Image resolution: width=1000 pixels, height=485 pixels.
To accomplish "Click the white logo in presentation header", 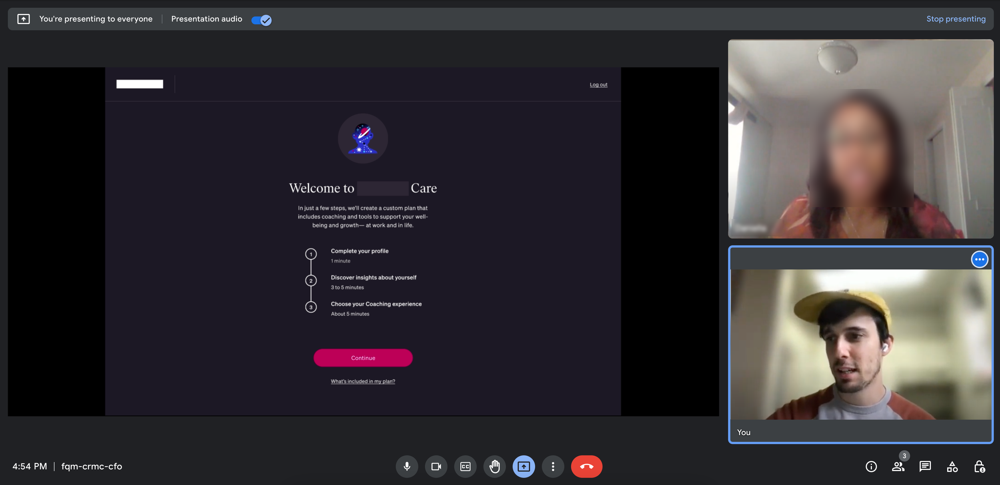I will coord(140,84).
